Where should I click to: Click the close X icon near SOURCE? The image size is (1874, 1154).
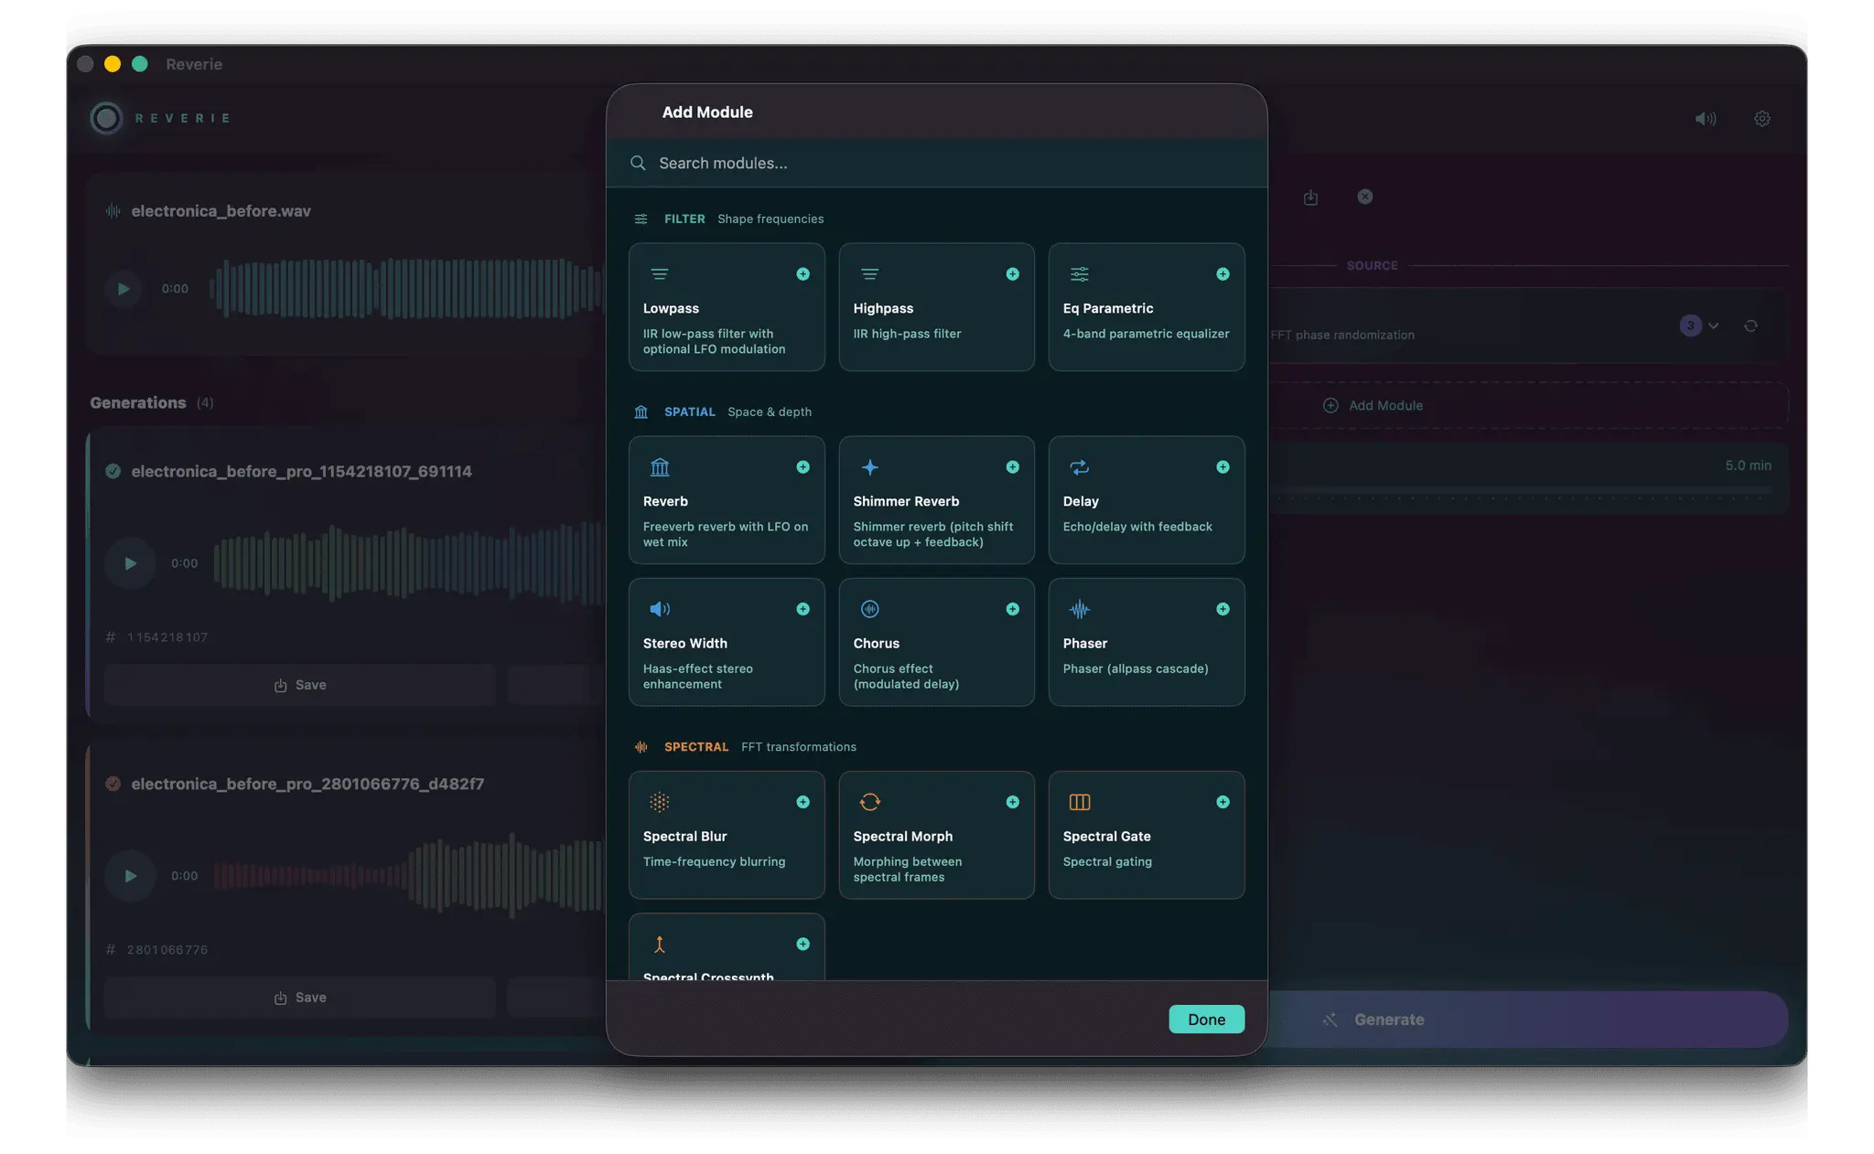click(1364, 197)
